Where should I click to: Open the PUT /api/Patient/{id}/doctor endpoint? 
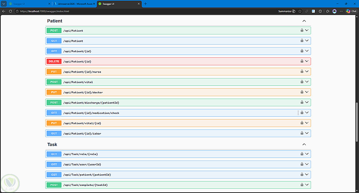click(x=178, y=92)
